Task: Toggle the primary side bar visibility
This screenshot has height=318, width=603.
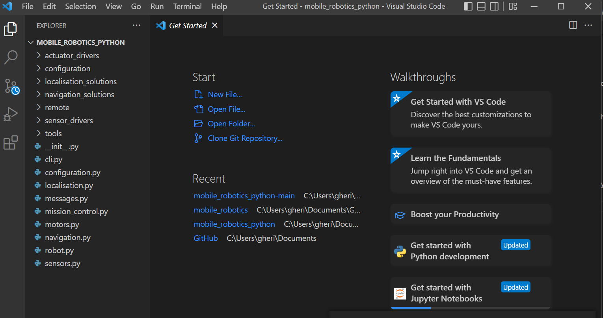Action: click(x=468, y=6)
